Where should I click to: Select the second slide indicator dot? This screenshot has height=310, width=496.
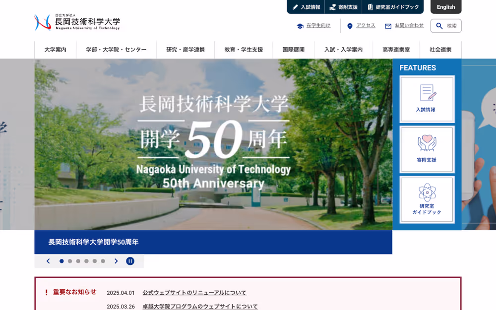(70, 261)
